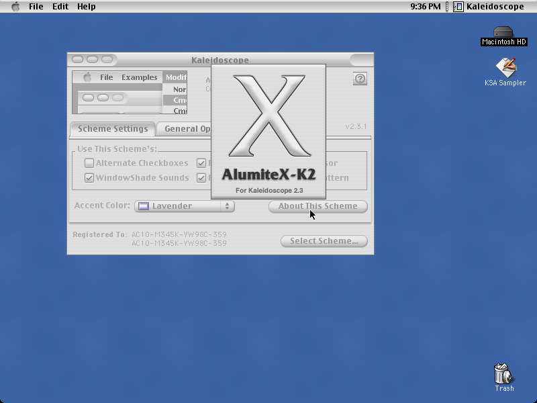This screenshot has height=403, width=537.
Task: Click the scheme preview thumbnail
Action: click(130, 93)
